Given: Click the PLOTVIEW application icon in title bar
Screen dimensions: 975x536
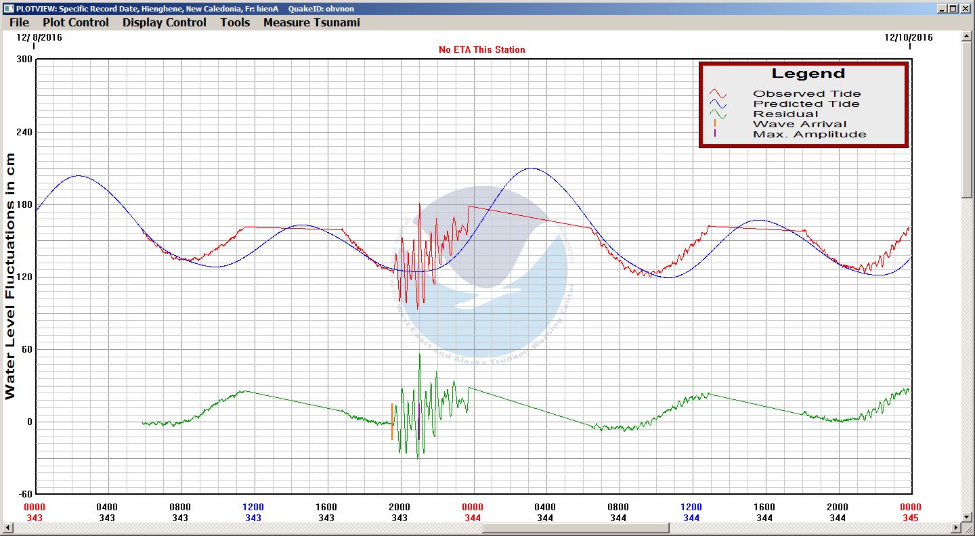Looking at the screenshot, I should pos(7,9).
